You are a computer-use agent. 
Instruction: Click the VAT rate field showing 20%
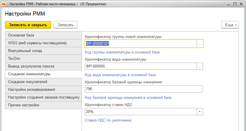tap(141, 112)
